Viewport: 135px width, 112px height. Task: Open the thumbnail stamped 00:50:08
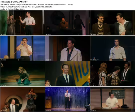coord(67,48)
